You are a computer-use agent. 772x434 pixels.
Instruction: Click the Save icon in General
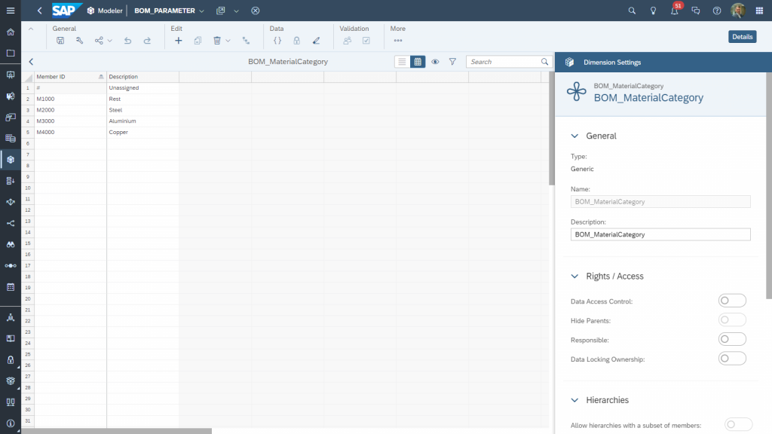(60, 41)
